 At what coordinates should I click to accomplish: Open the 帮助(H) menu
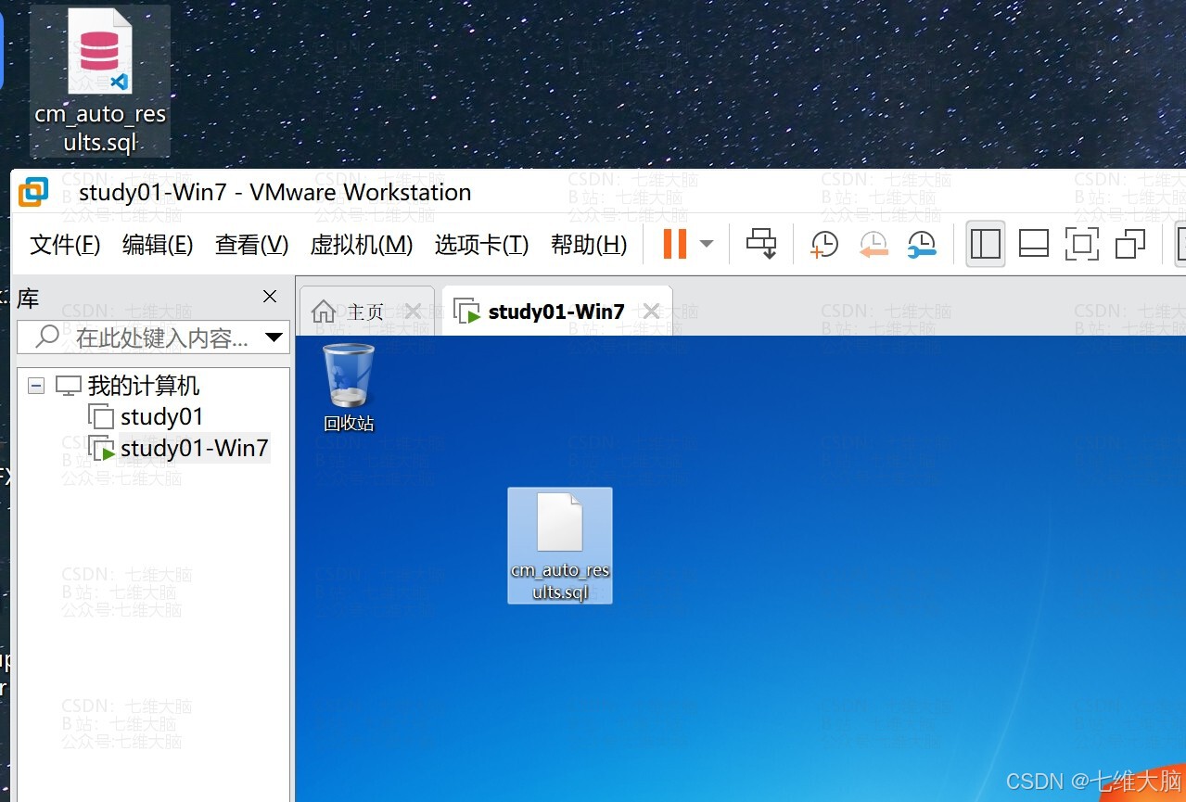[x=589, y=245]
